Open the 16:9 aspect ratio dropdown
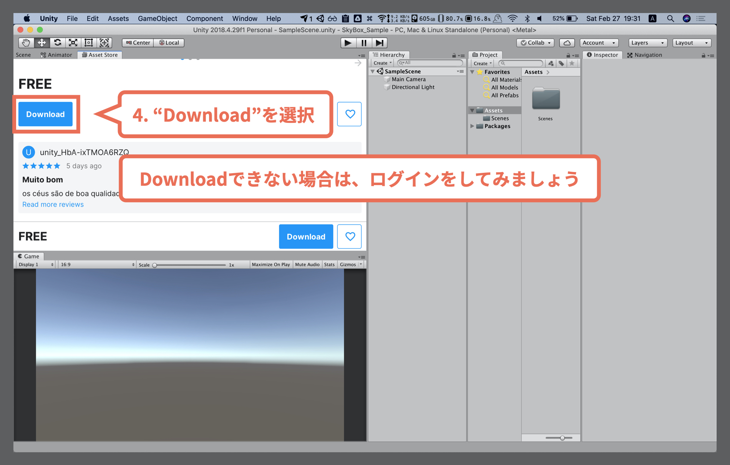The height and width of the screenshot is (465, 730). tap(98, 265)
